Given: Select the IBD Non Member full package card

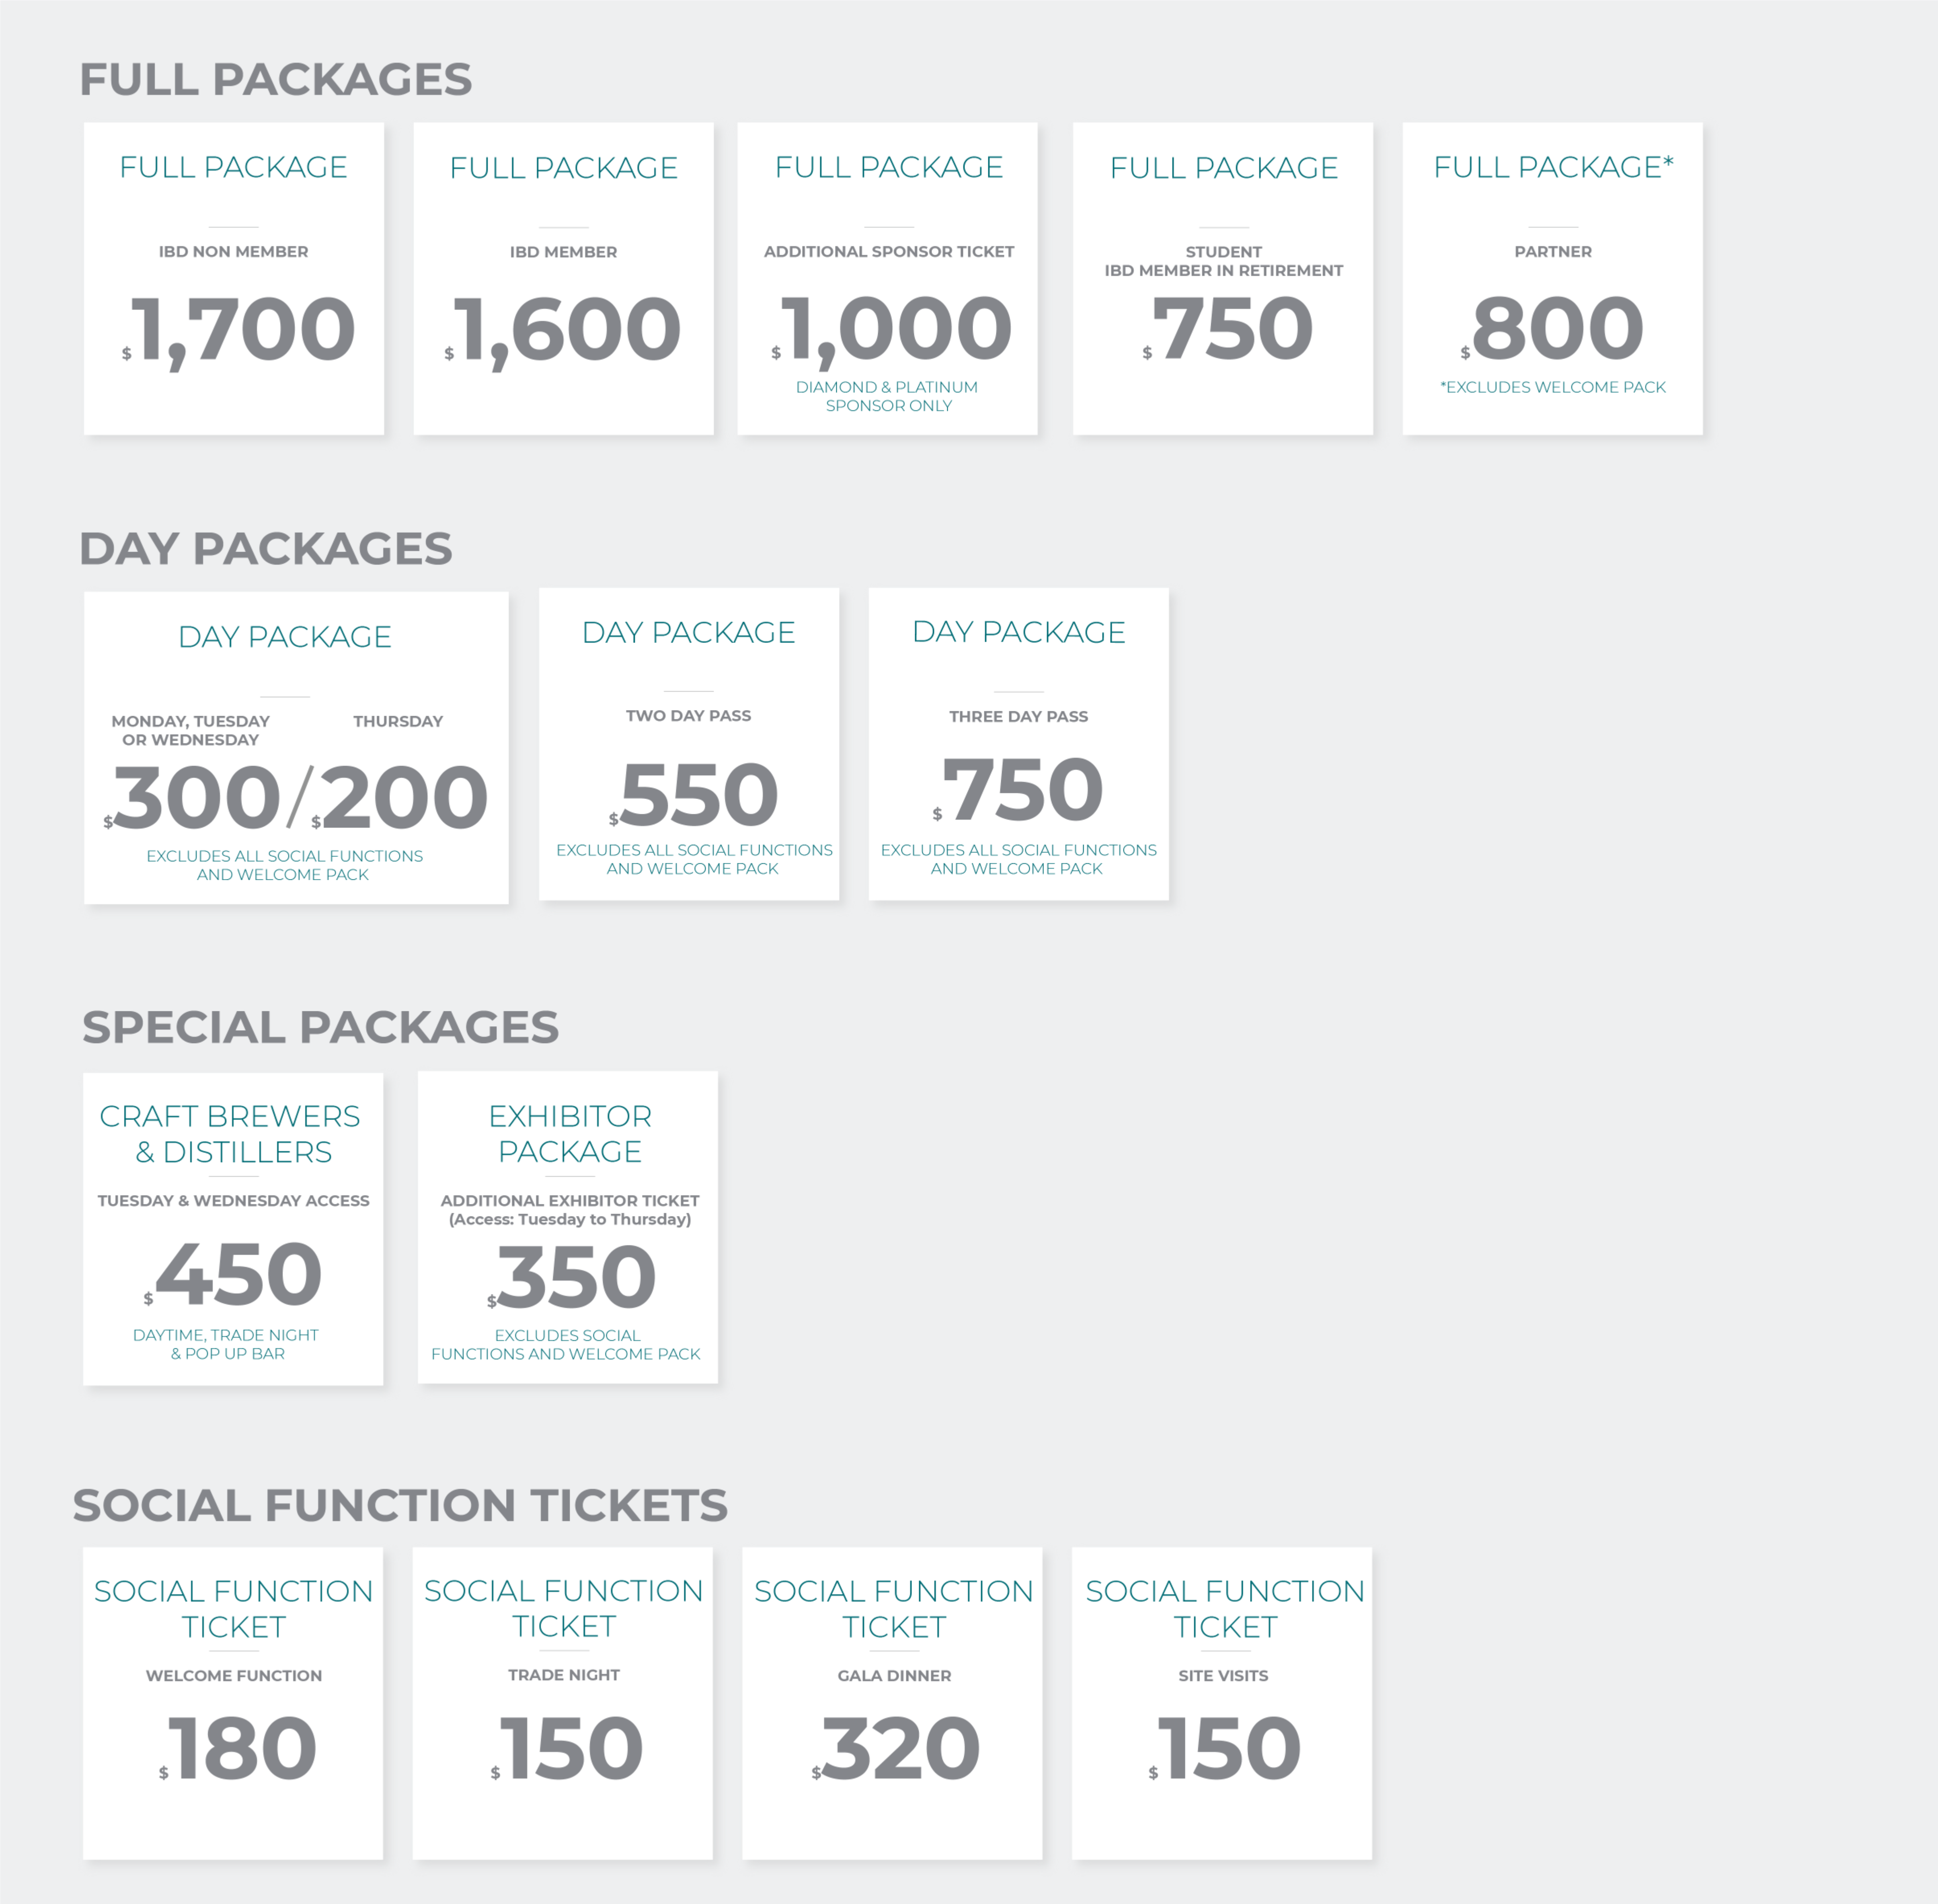Looking at the screenshot, I should click(234, 279).
